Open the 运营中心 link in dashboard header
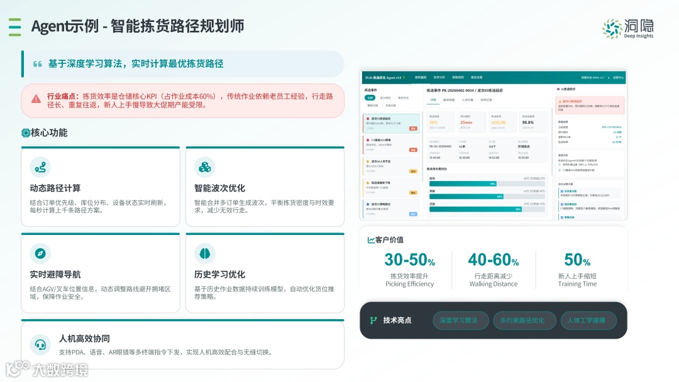 [x=619, y=77]
